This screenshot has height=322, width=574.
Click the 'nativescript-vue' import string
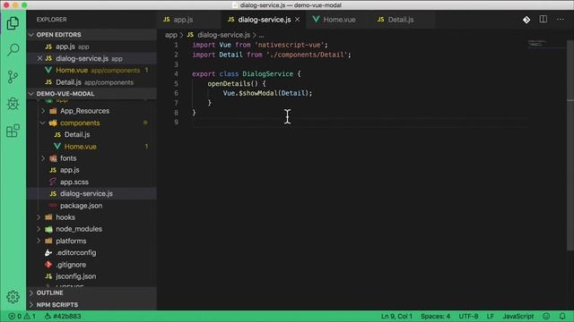point(290,45)
